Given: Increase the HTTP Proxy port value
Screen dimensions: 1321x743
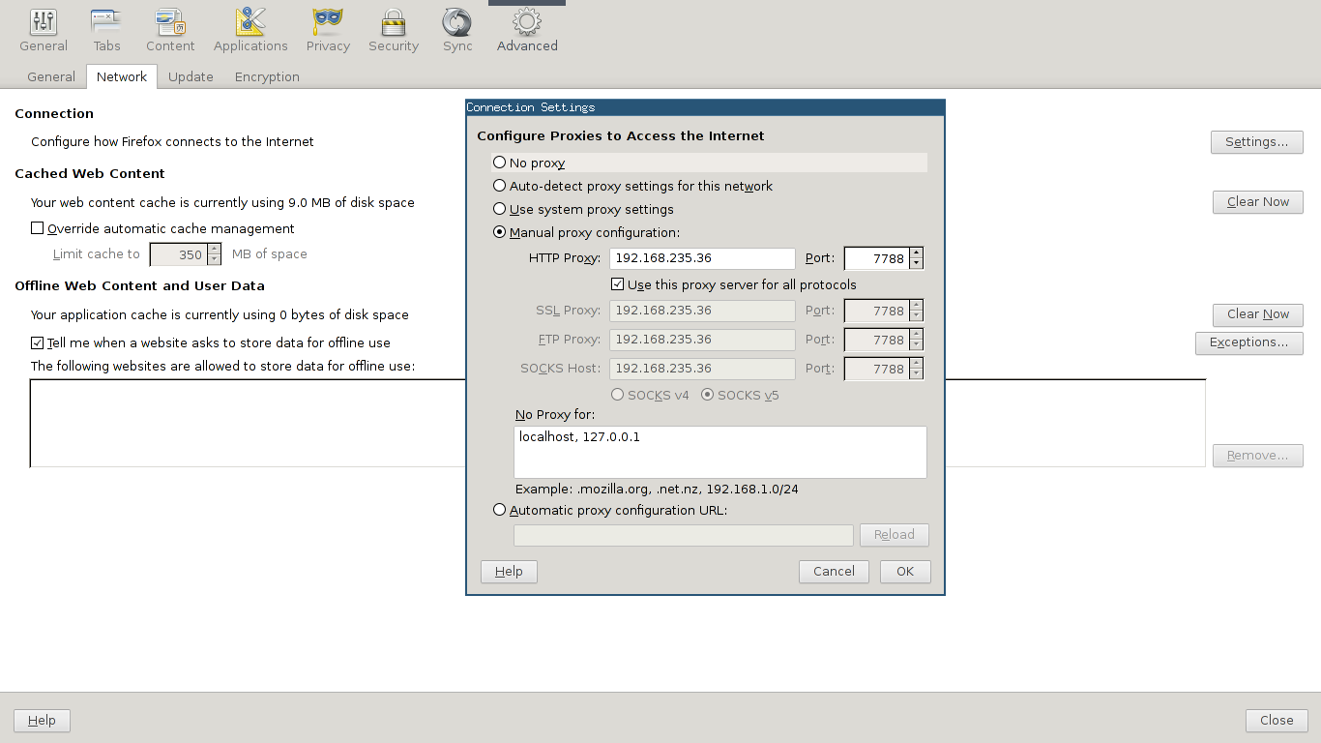Looking at the screenshot, I should 917,253.
